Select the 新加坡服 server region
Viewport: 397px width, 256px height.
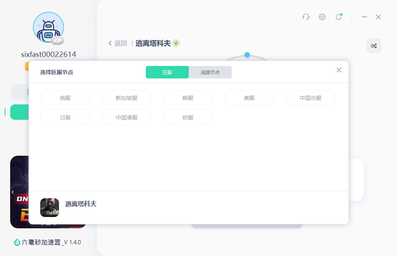127,98
